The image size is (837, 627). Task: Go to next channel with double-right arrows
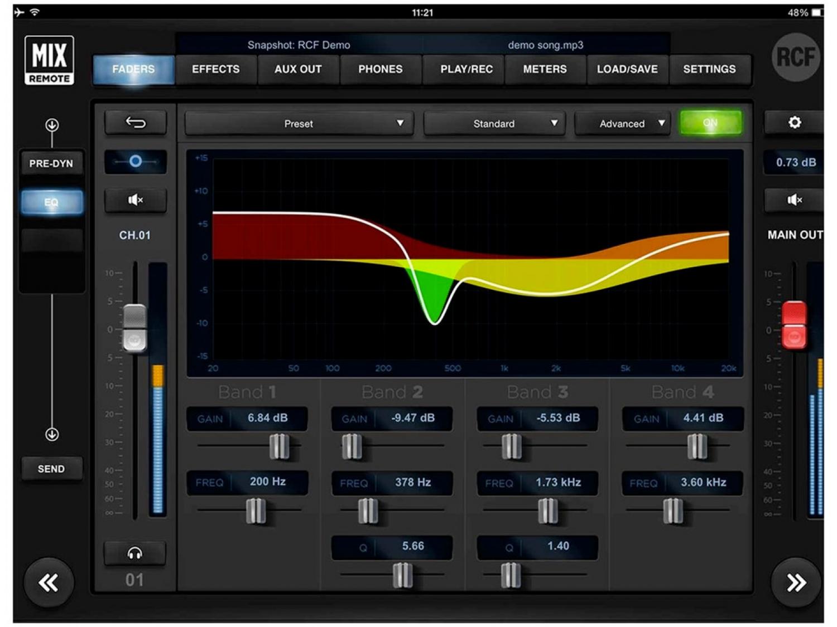[796, 583]
